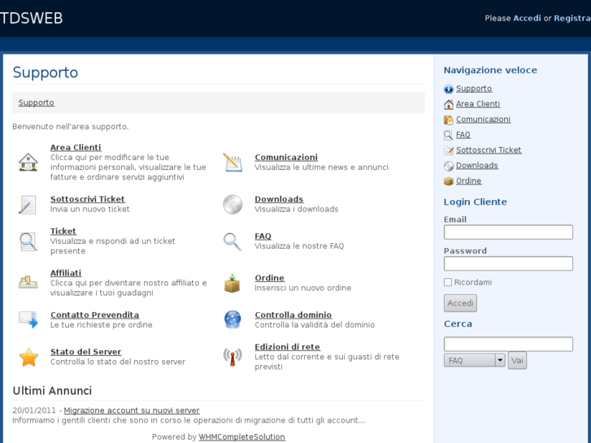
Task: Select Area Clienti text link in sidebar
Action: (478, 104)
